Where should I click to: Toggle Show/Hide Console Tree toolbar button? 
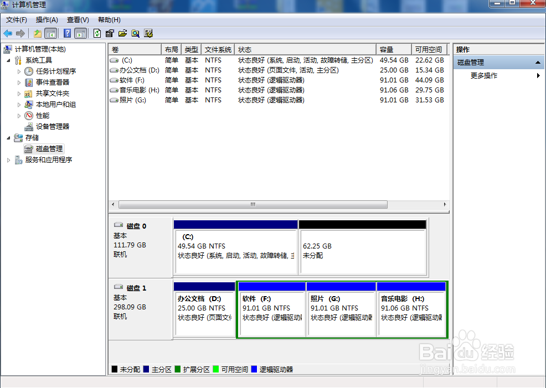(51, 33)
